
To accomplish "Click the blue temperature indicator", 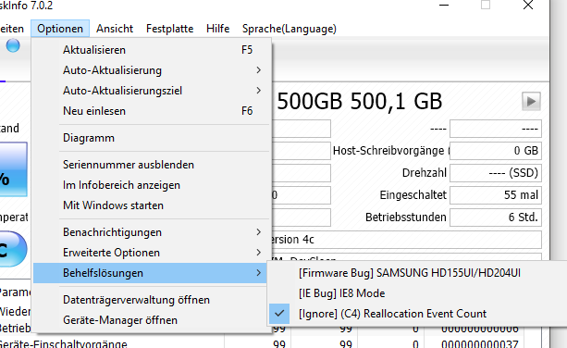I will pyautogui.click(x=13, y=249).
